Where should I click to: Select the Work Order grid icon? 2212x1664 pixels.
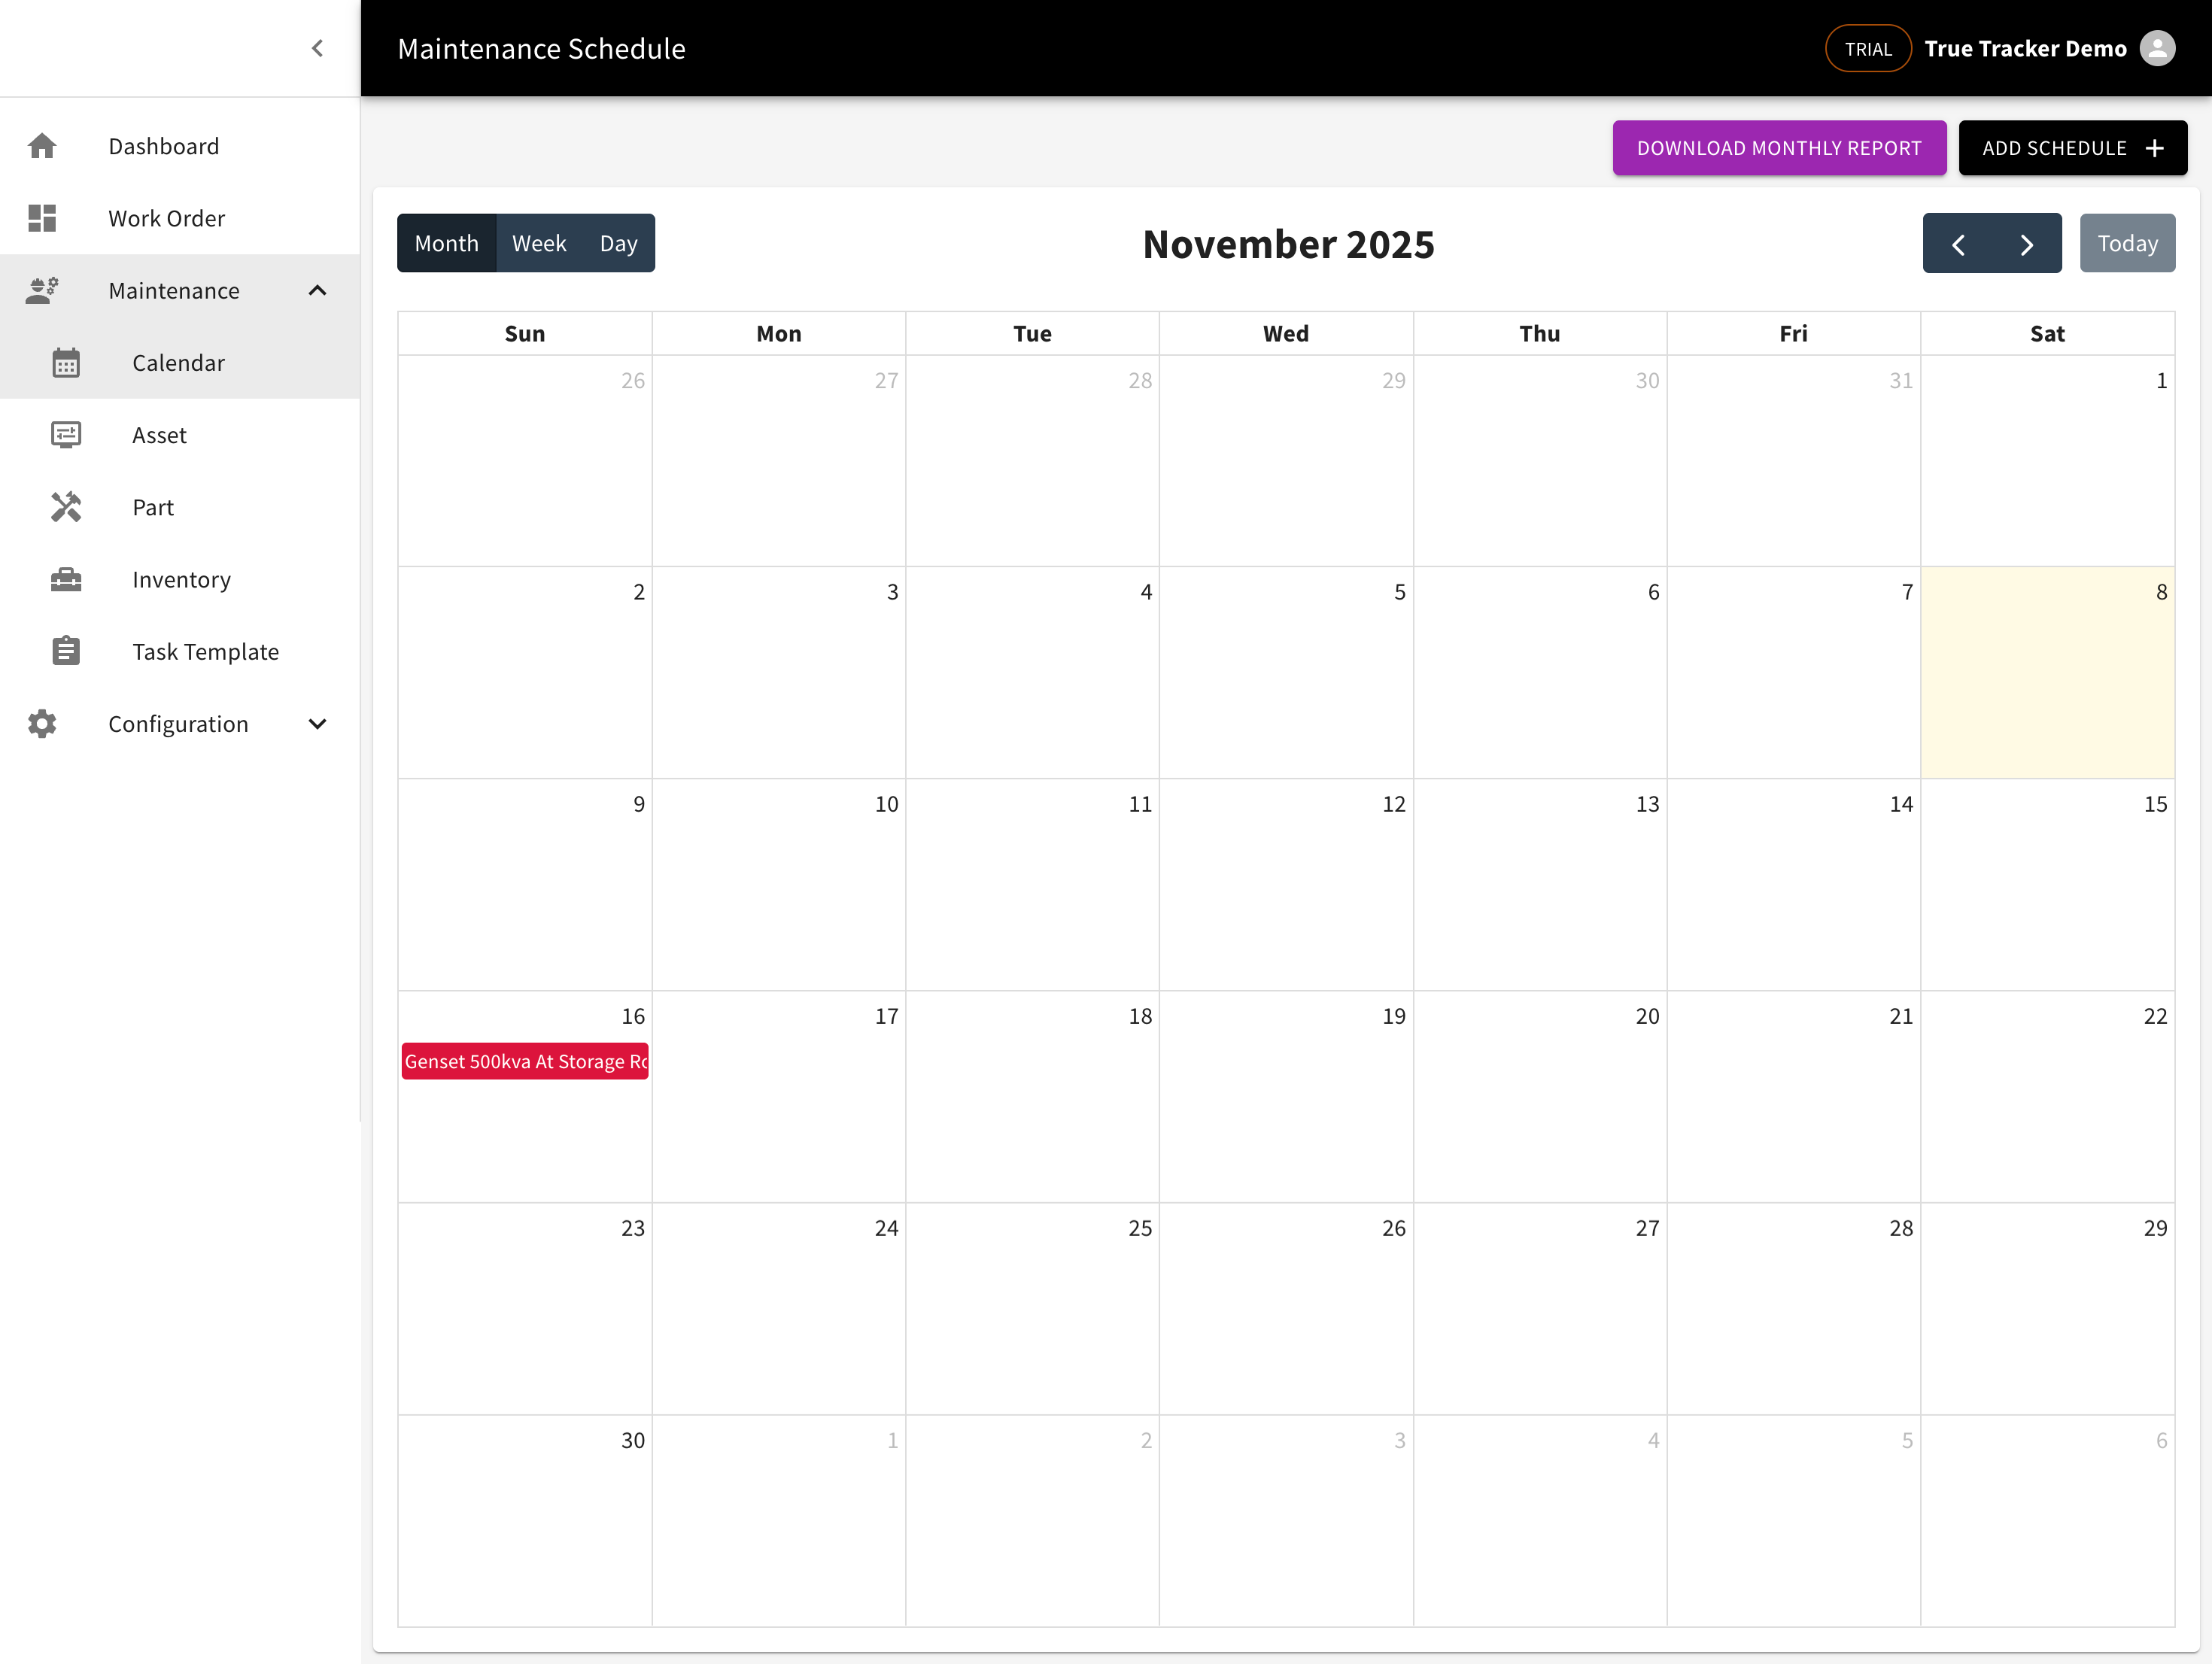[x=43, y=218]
